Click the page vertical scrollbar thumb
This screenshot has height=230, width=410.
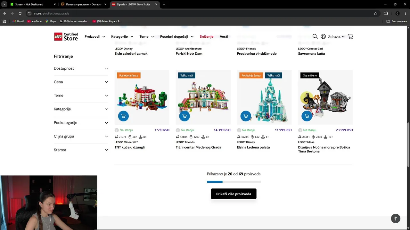point(408,145)
